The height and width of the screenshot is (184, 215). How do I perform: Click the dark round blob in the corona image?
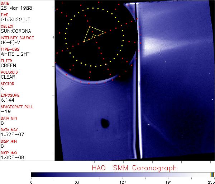pyautogui.click(x=105, y=123)
